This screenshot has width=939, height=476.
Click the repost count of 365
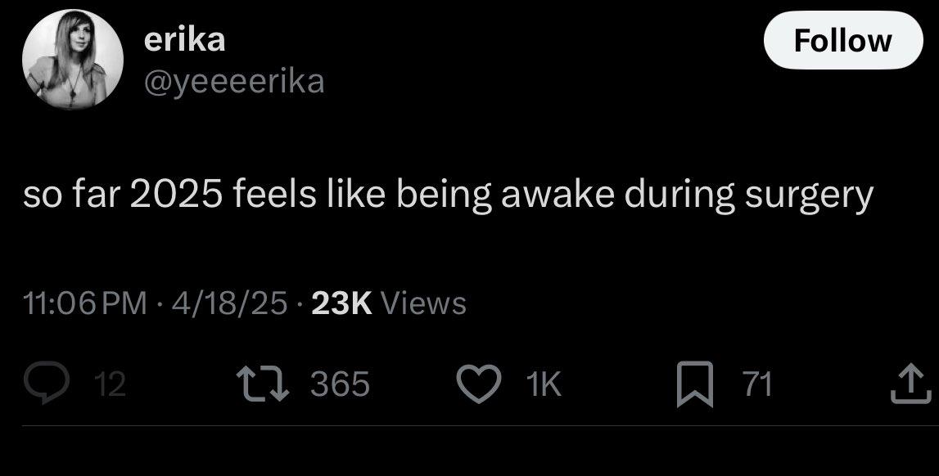pos(340,383)
